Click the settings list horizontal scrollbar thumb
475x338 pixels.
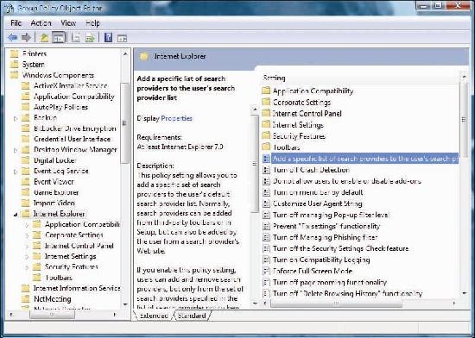(x=336, y=304)
